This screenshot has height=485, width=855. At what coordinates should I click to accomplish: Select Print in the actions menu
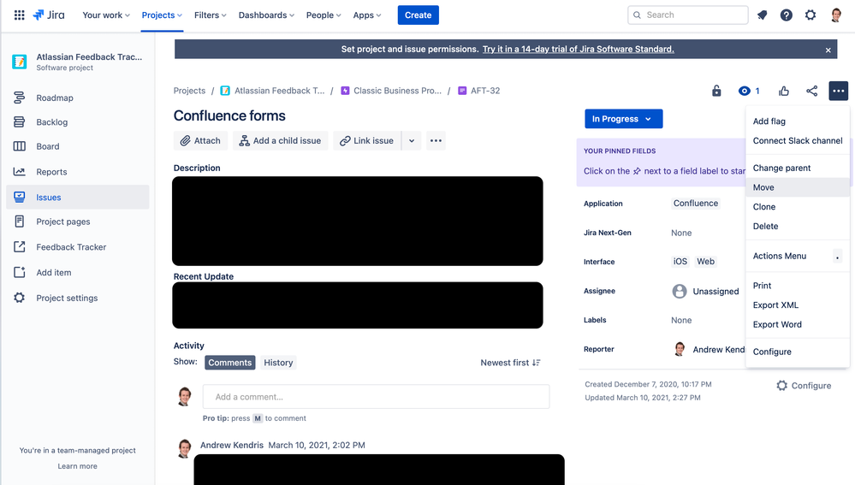click(797, 286)
